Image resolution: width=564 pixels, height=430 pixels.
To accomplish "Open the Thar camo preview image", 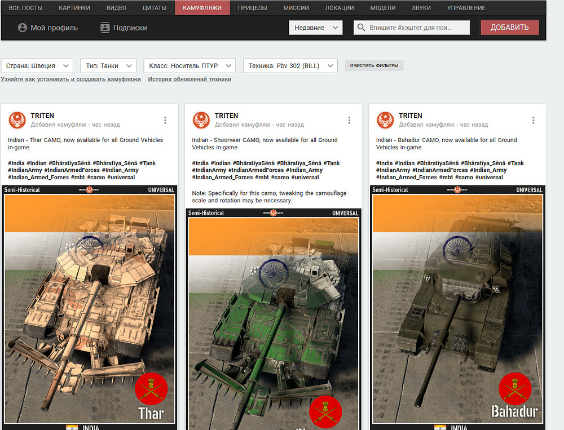I will pyautogui.click(x=90, y=308).
